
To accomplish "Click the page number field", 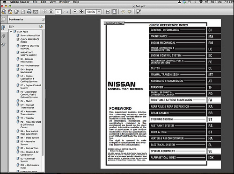I will click(58, 12).
